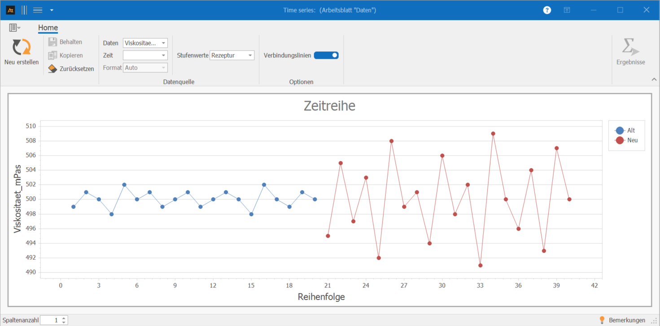660x326 pixels.
Task: Open the help question mark icon
Action: [547, 10]
